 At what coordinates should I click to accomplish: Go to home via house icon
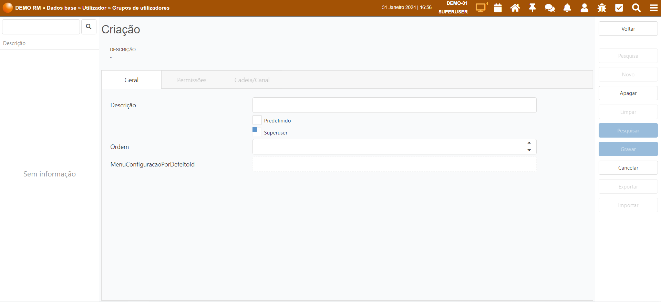tap(515, 8)
